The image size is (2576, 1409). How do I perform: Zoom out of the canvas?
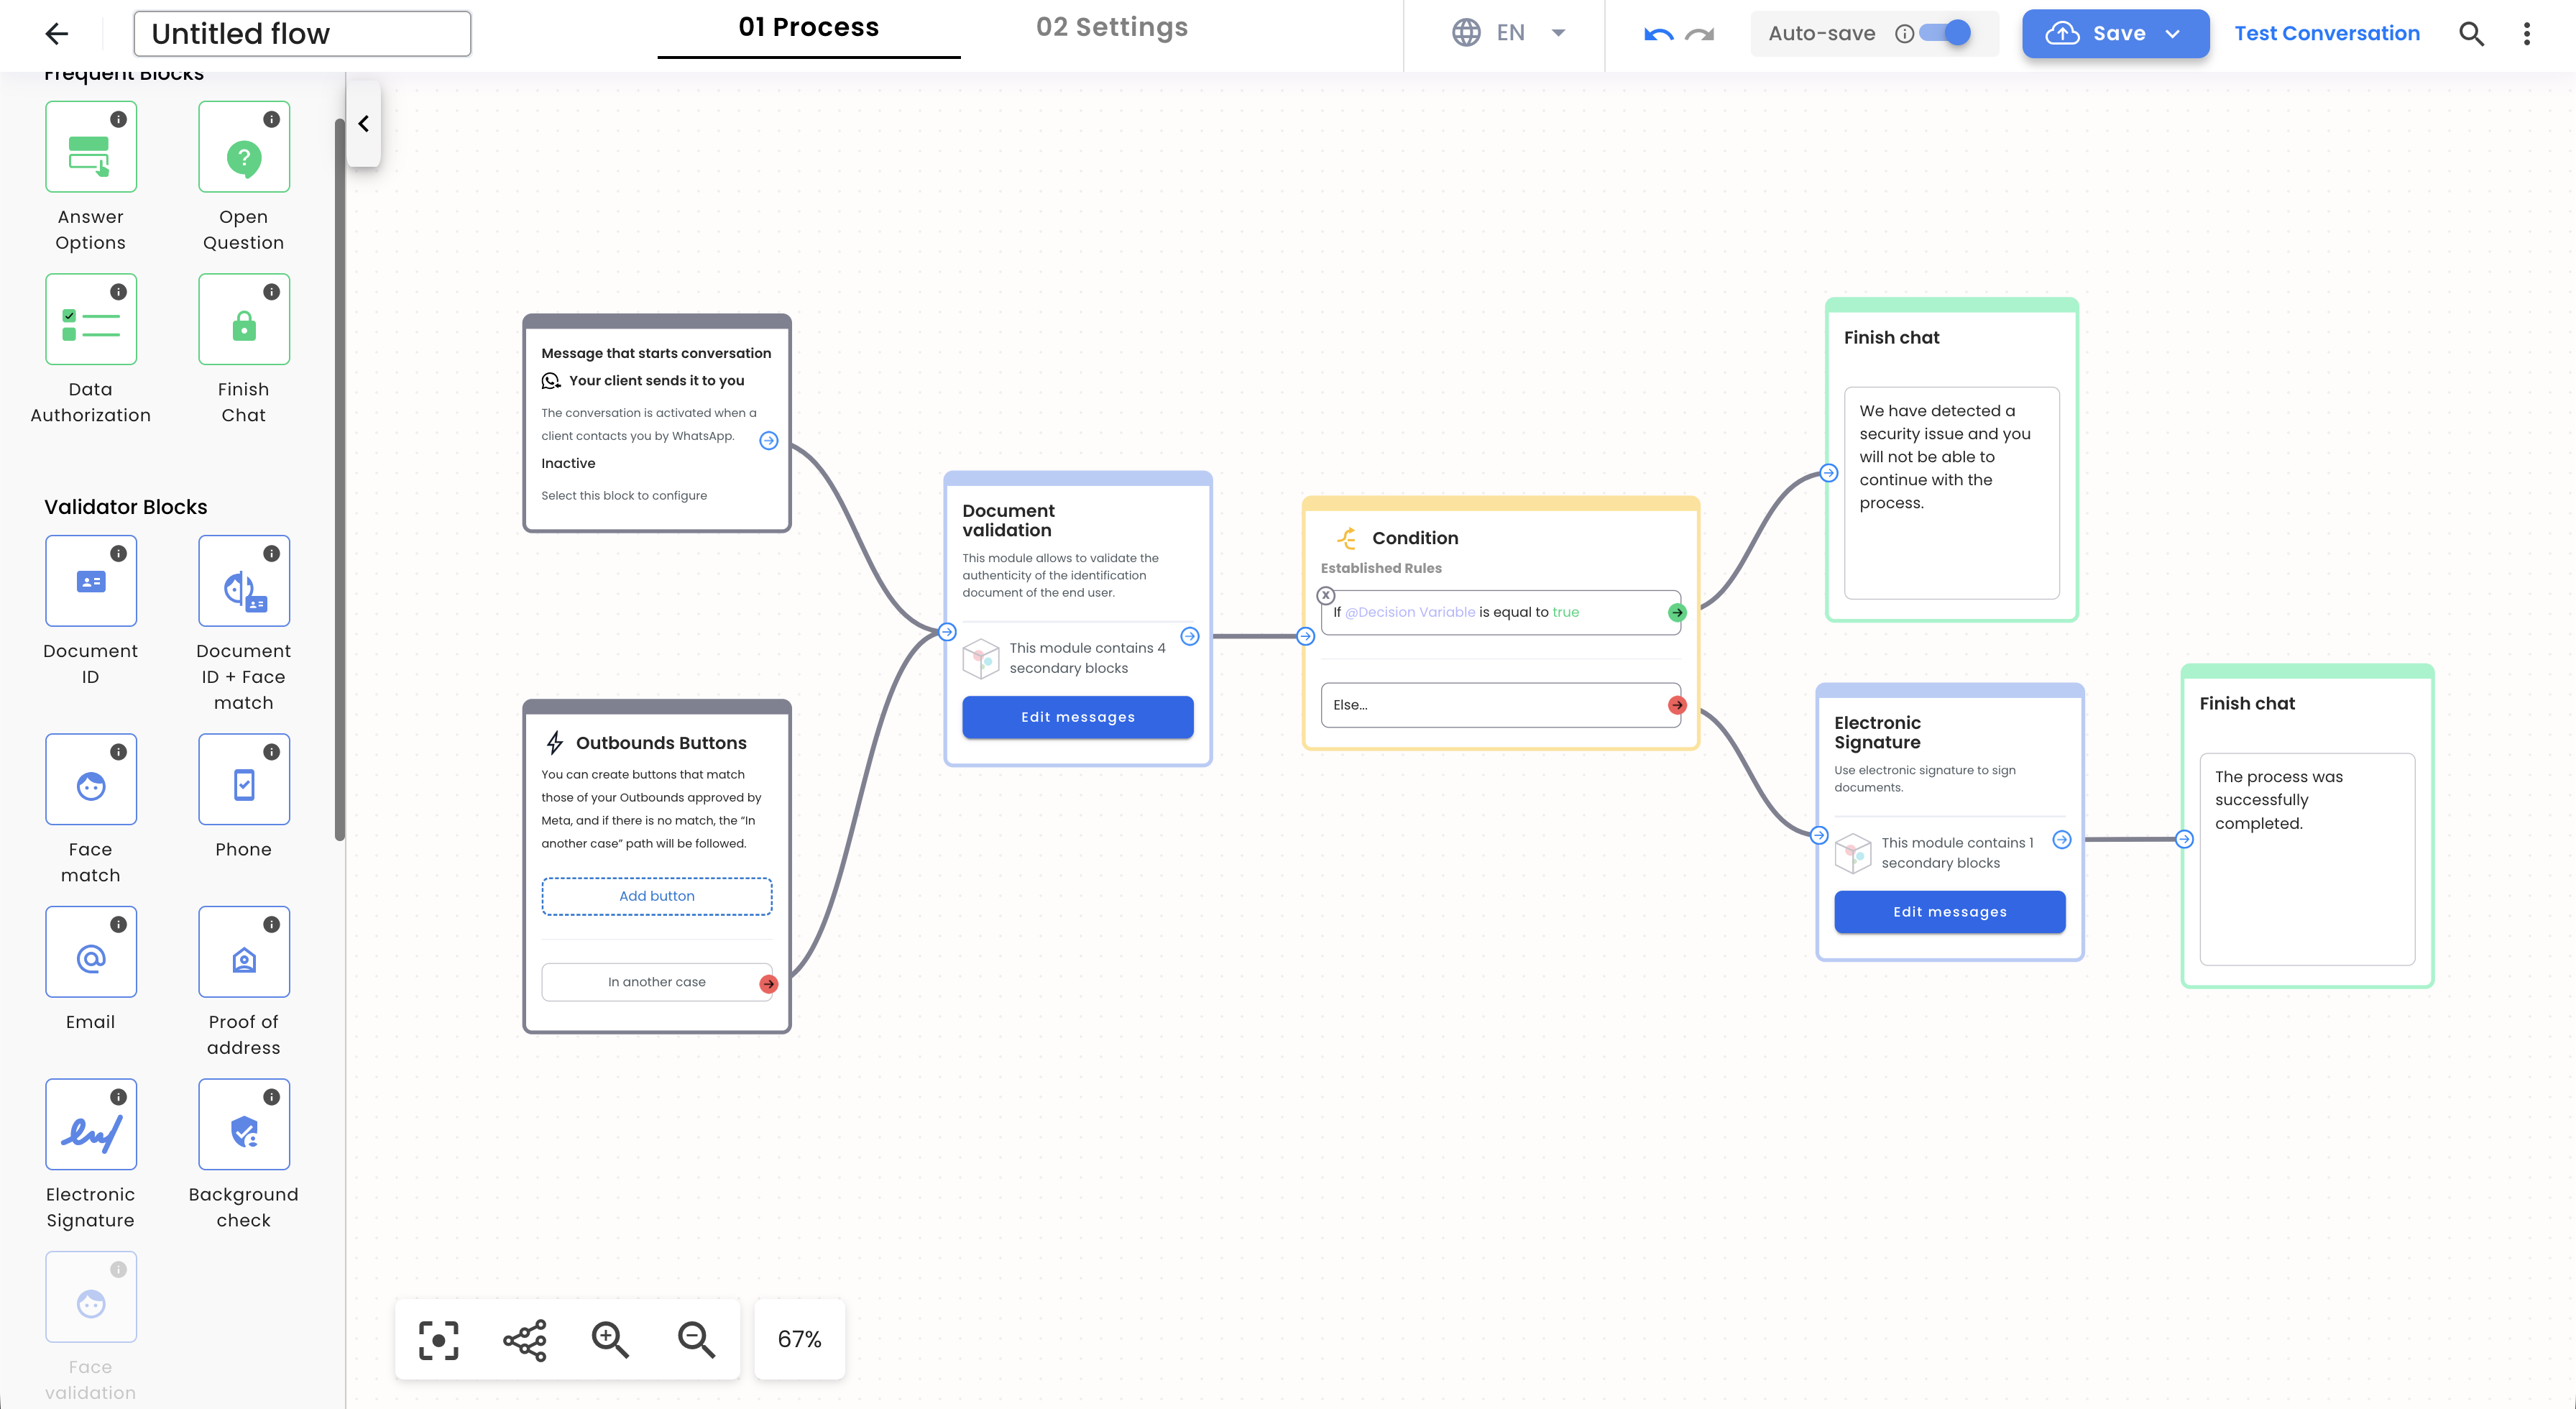696,1340
